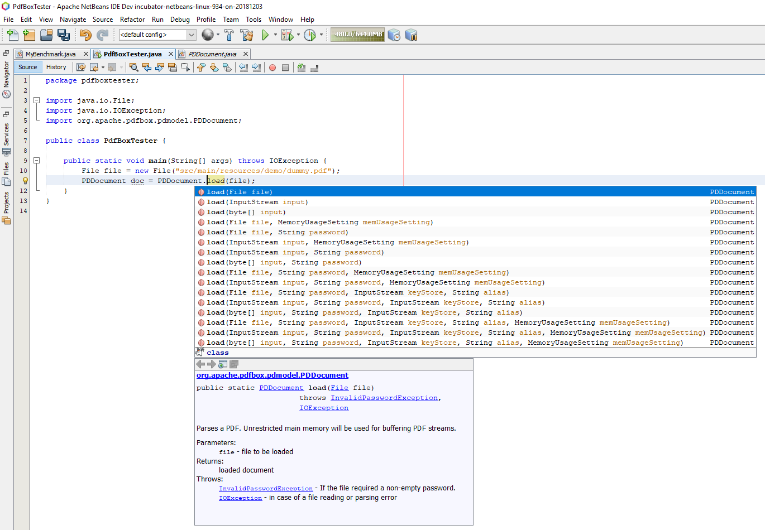This screenshot has height=530, width=765.
Task: Follow the InvalidPasswordException link in signature
Action: 384,398
